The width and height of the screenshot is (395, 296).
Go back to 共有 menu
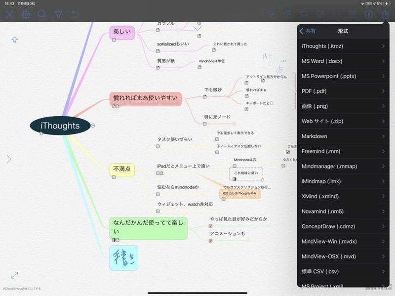coord(308,31)
